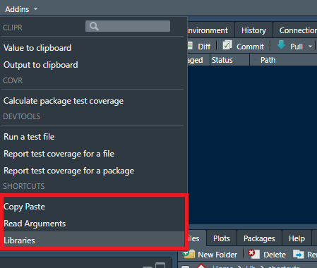Expand the Pull options arrow
Screen dimensions: 317x268
(x=311, y=47)
